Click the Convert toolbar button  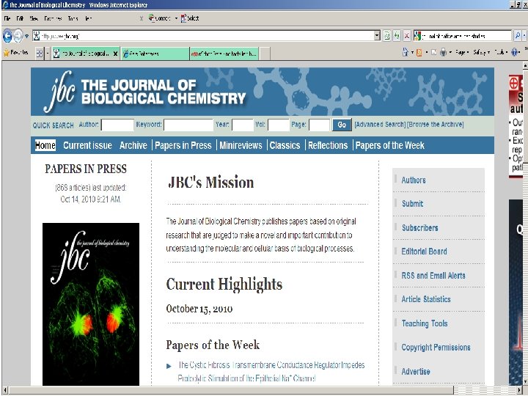coord(160,18)
